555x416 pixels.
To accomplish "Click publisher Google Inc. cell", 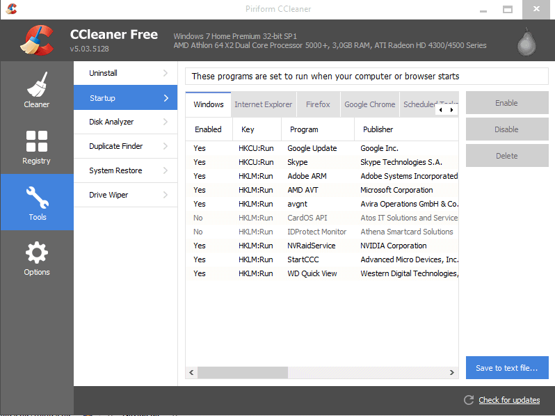I will tap(379, 148).
